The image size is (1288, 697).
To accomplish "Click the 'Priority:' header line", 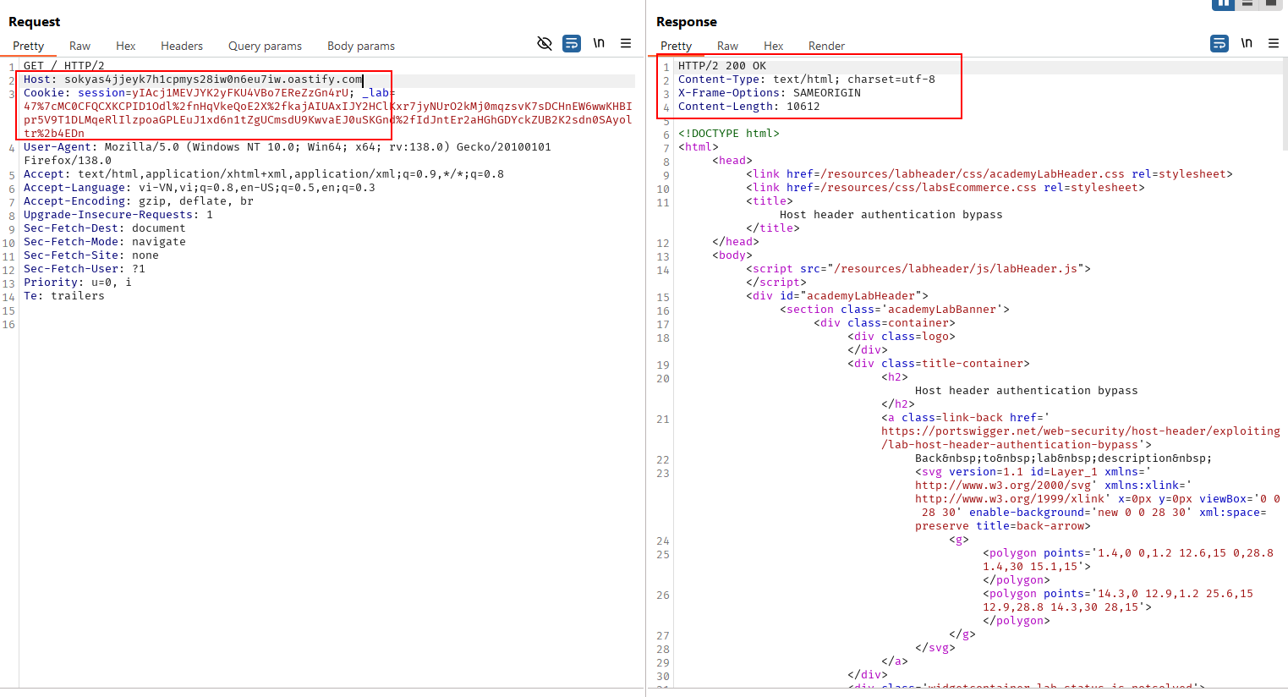I will 78,283.
